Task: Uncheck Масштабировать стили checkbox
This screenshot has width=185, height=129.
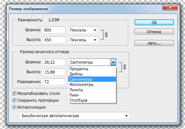Action: tap(14, 94)
